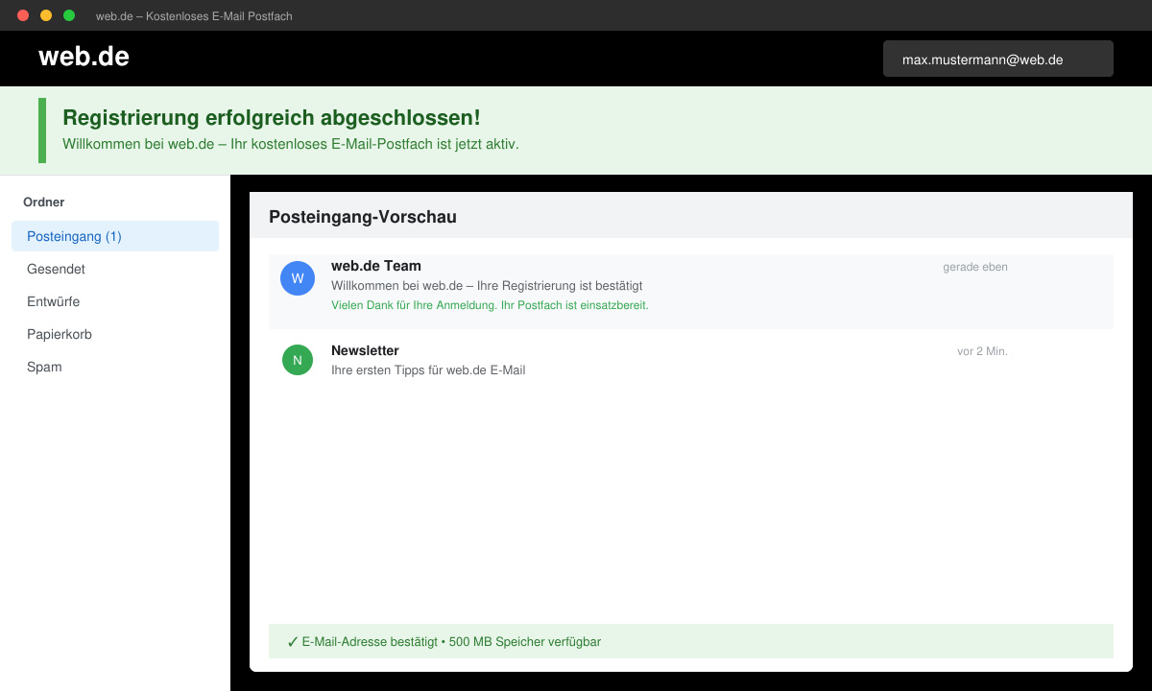The image size is (1152, 691).
Task: Click the blue W avatar of web.de Team
Action: click(x=298, y=278)
